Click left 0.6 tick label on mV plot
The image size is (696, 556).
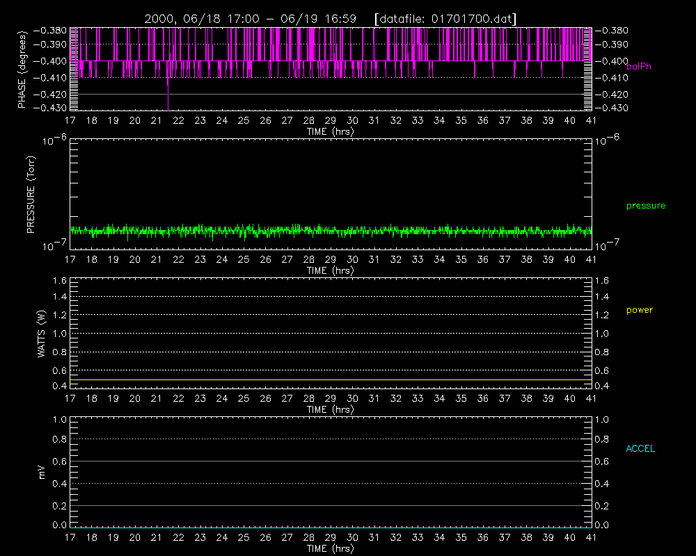(x=59, y=461)
